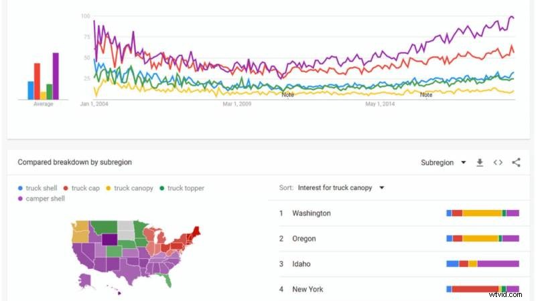Click the first Note marker on timeline
The height and width of the screenshot is (301, 536).
(x=287, y=95)
